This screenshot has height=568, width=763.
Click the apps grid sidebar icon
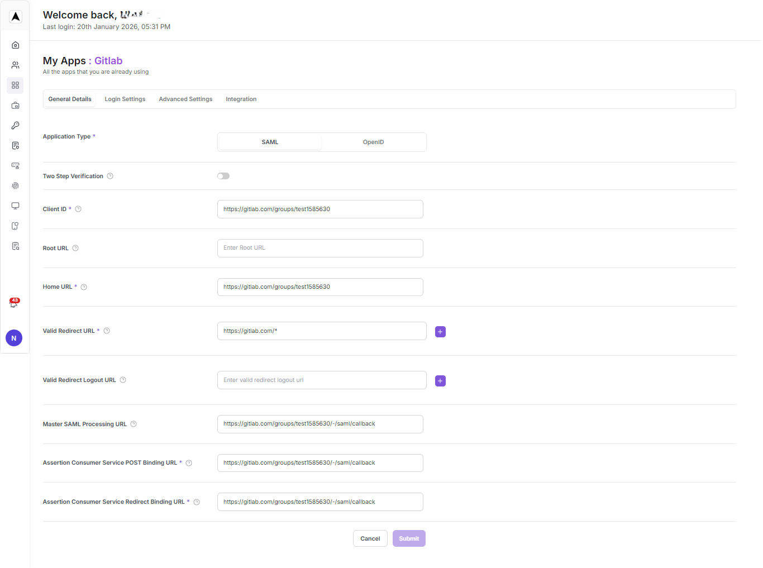tap(16, 85)
